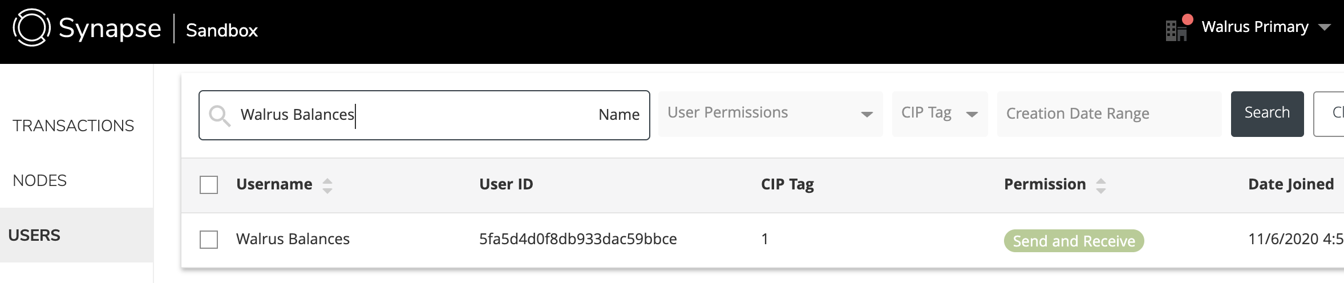Sort by Permission using the sort arrows
Screen dimensions: 1344x283
coord(1101,185)
